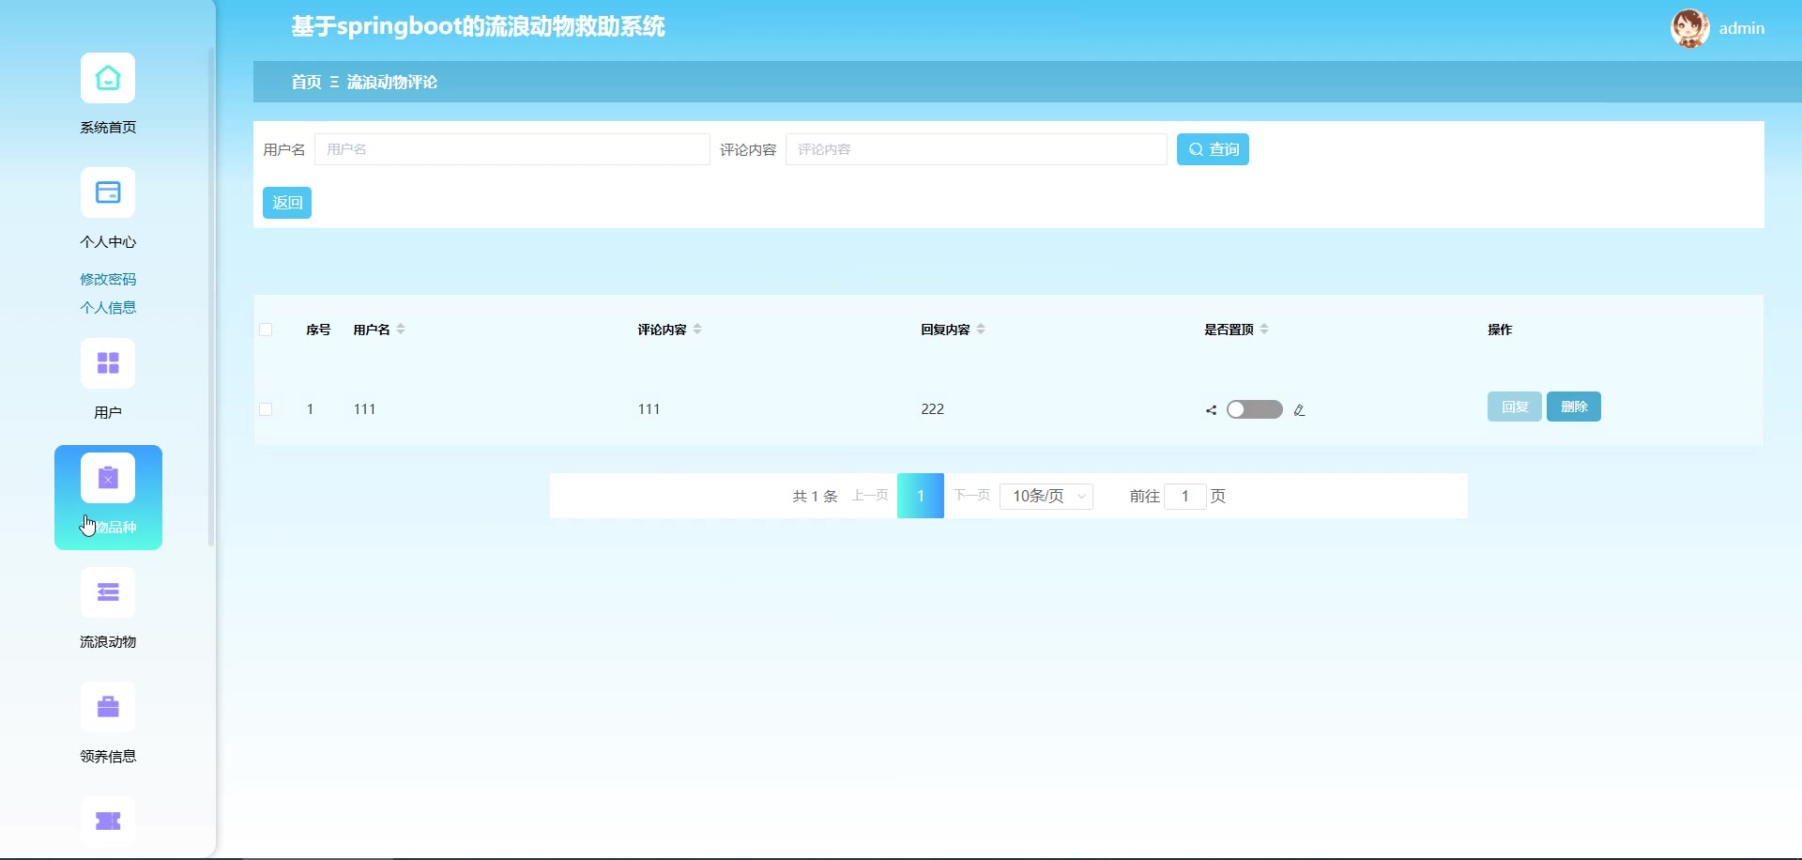The height and width of the screenshot is (860, 1802).
Task: Click the edit pencil icon beside toggle
Action: (1299, 410)
